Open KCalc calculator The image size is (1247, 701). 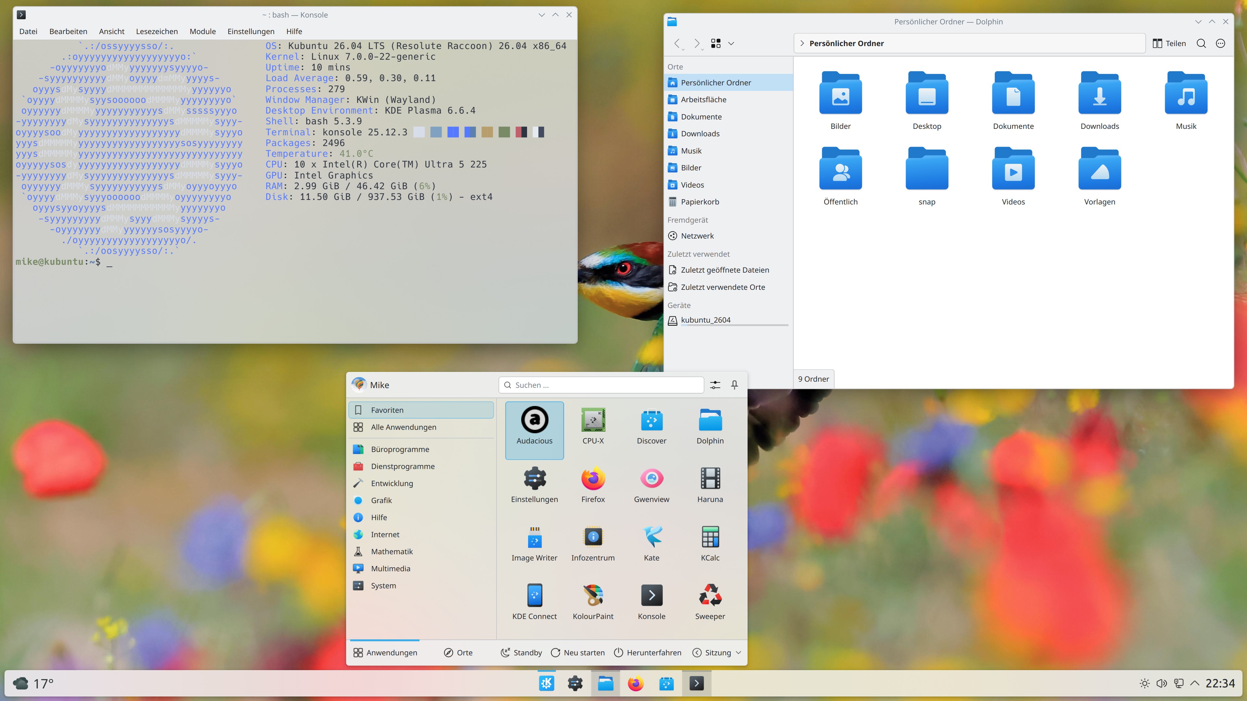710,547
